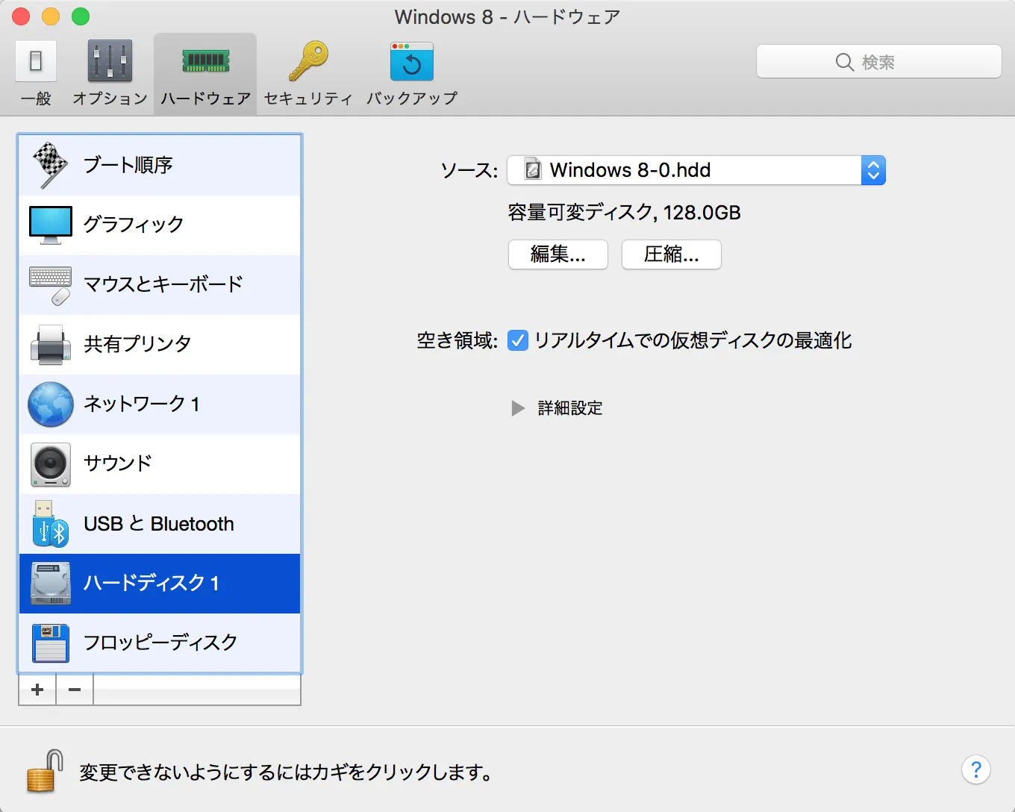
Task: Open help with the question mark button
Action: [976, 769]
